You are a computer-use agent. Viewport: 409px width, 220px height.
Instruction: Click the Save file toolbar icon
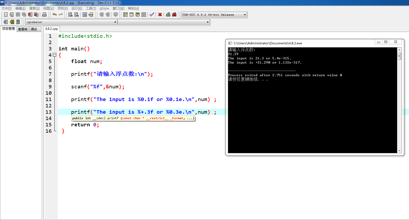click(x=18, y=15)
